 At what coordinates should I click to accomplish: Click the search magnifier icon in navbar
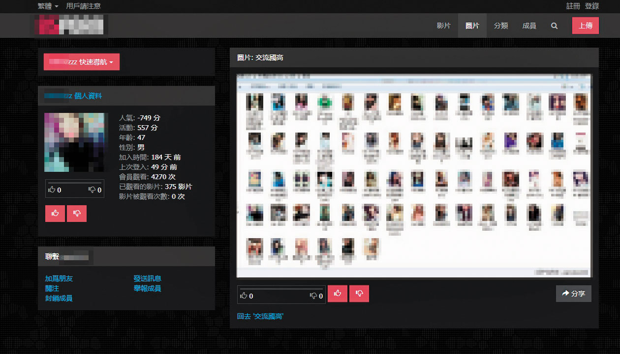tap(554, 26)
